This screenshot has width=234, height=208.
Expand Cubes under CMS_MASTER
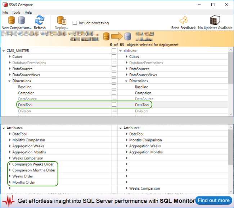[10, 56]
